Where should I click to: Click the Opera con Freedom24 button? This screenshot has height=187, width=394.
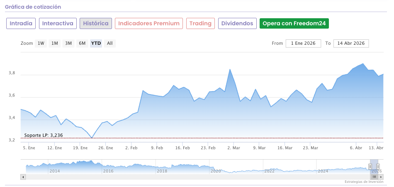294,24
